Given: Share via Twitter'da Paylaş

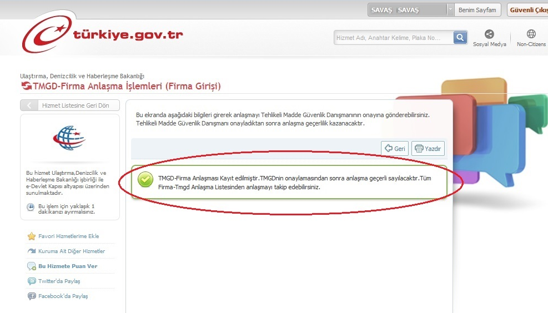Looking at the screenshot, I should point(59,281).
